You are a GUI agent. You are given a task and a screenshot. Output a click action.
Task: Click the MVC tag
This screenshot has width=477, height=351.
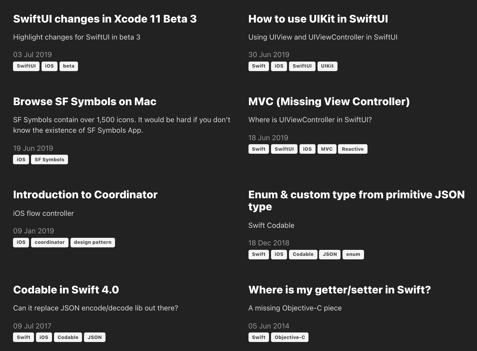tap(326, 149)
